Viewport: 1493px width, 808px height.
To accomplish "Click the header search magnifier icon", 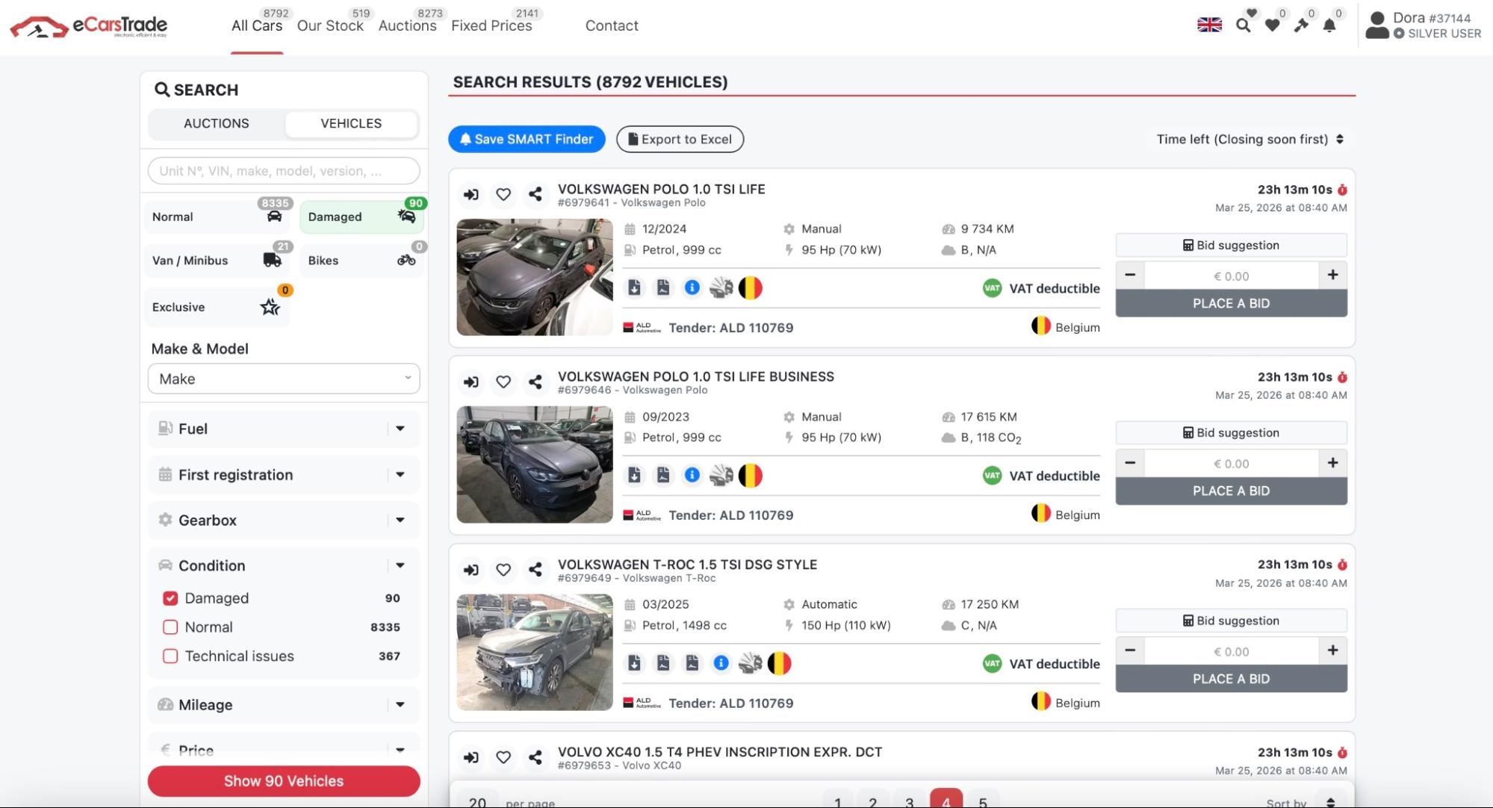I will 1243,25.
